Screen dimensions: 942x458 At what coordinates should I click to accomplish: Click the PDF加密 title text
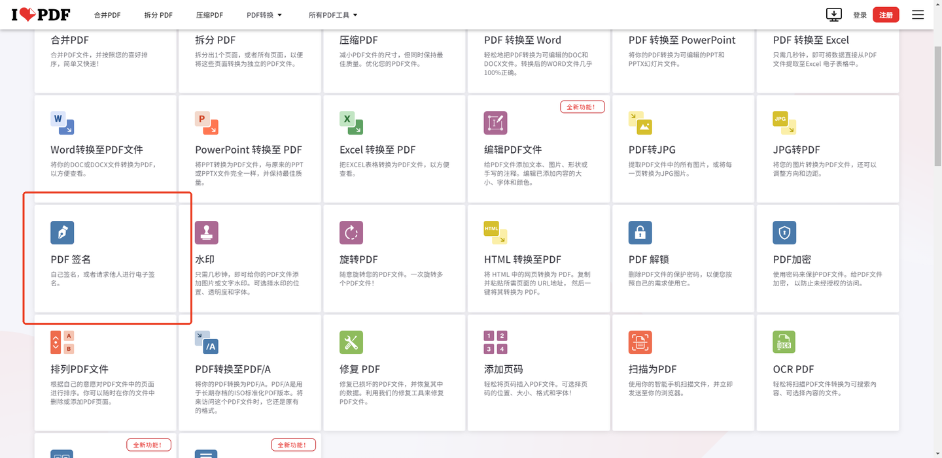click(792, 259)
